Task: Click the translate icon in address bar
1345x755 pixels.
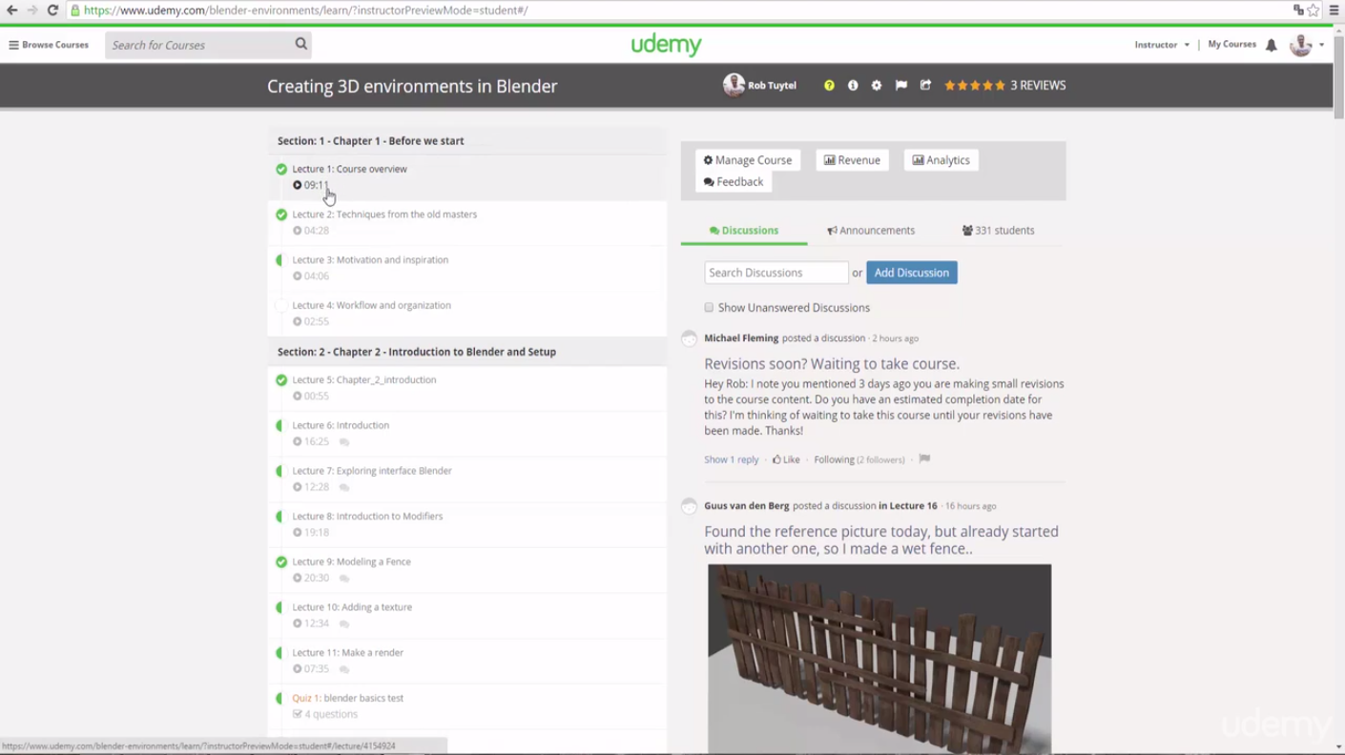Action: (1298, 10)
